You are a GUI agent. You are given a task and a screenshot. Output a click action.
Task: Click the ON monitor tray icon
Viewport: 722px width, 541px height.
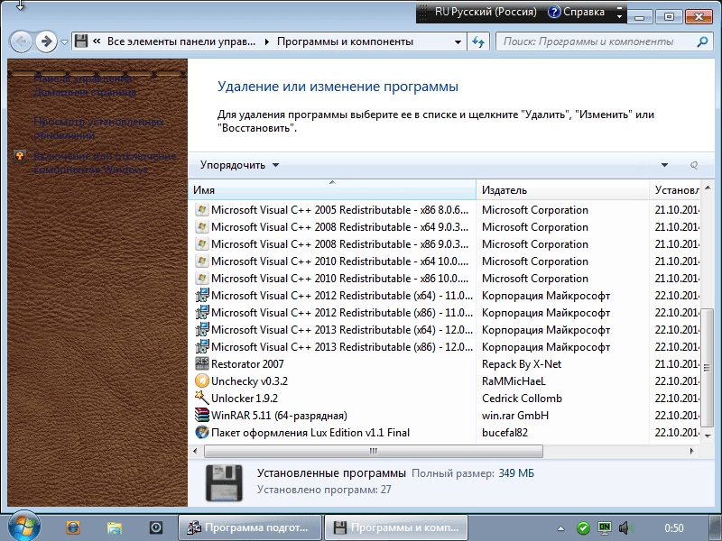604,527
